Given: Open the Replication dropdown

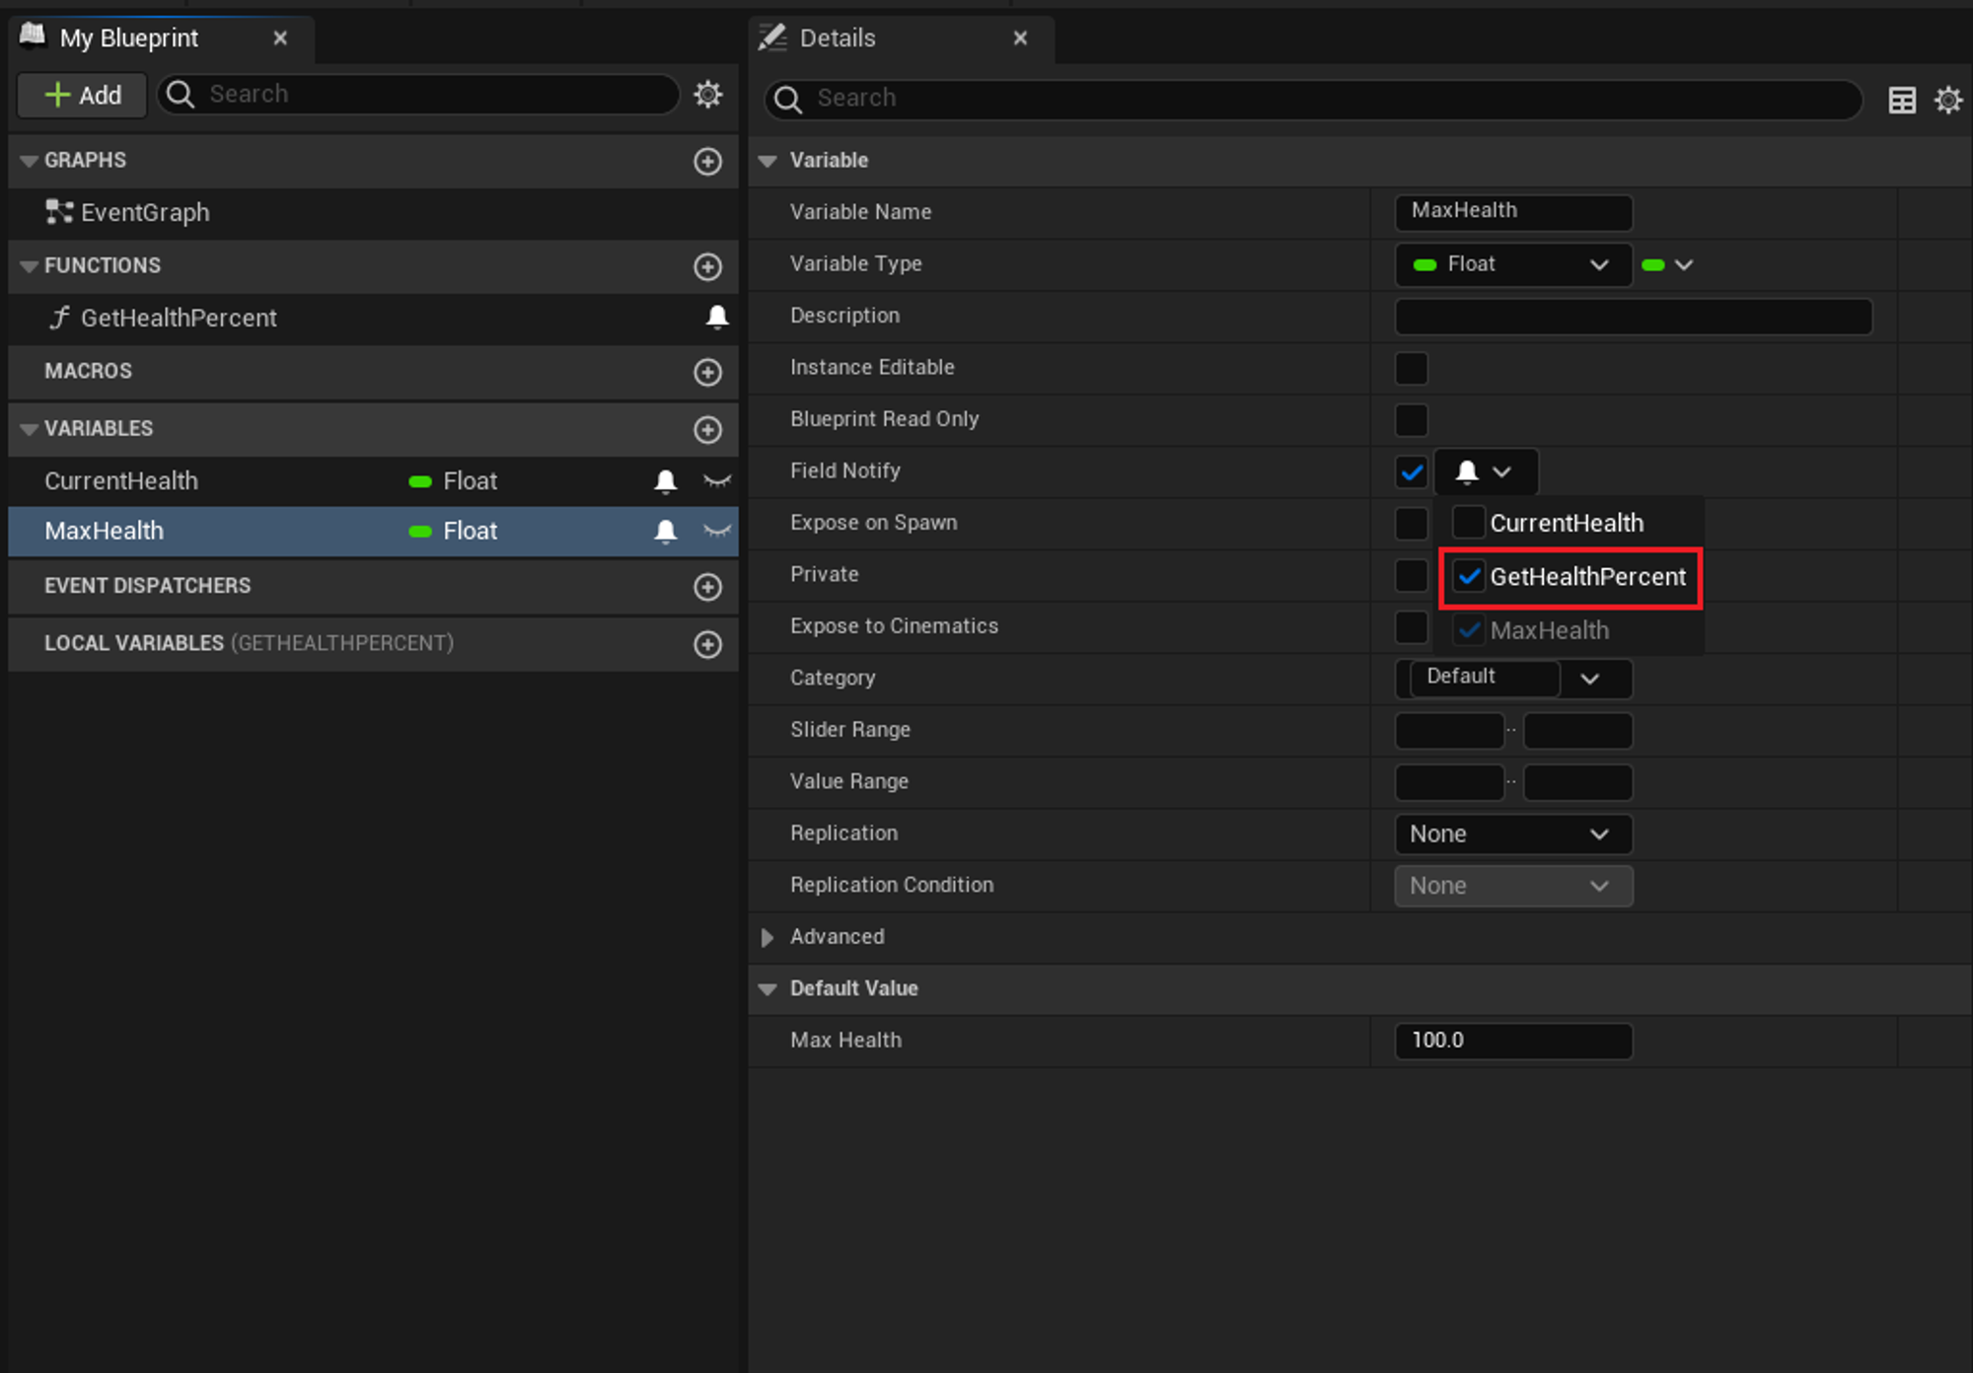Looking at the screenshot, I should pyautogui.click(x=1512, y=834).
